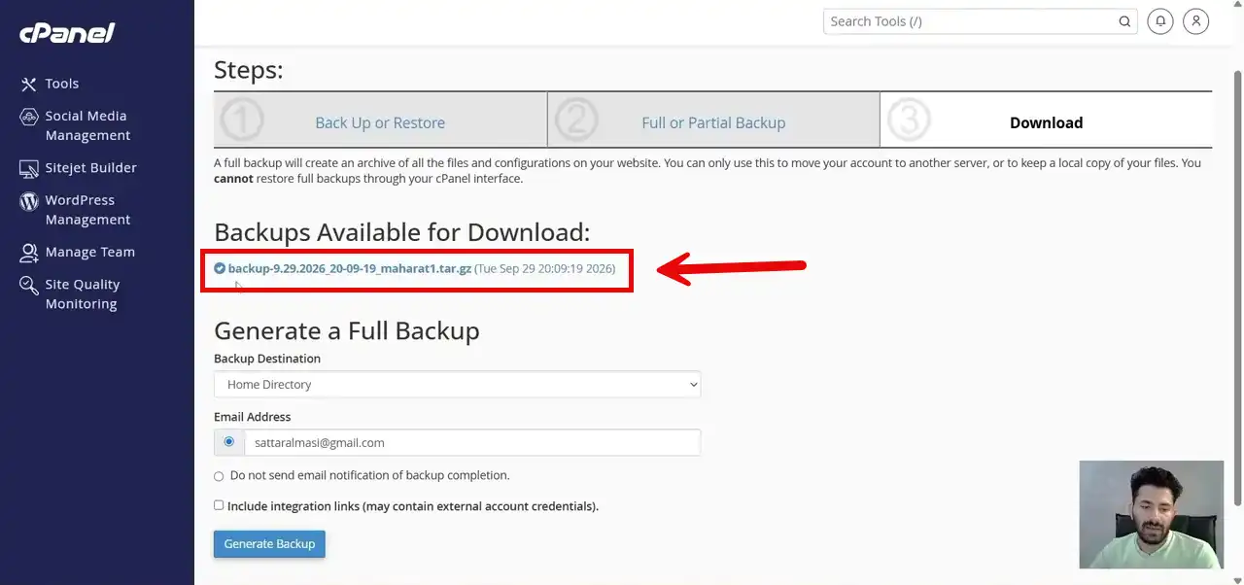Click the backup file check icon
1244x585 pixels.
pyautogui.click(x=220, y=268)
